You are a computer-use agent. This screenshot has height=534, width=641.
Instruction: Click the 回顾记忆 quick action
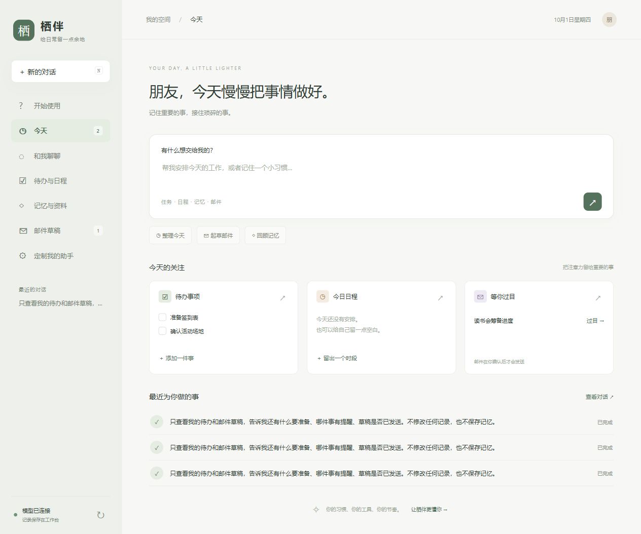pyautogui.click(x=265, y=236)
